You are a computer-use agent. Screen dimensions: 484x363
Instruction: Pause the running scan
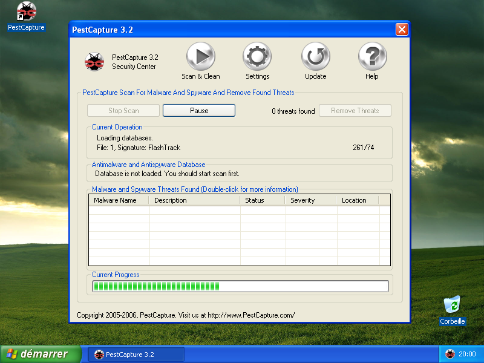pos(199,111)
